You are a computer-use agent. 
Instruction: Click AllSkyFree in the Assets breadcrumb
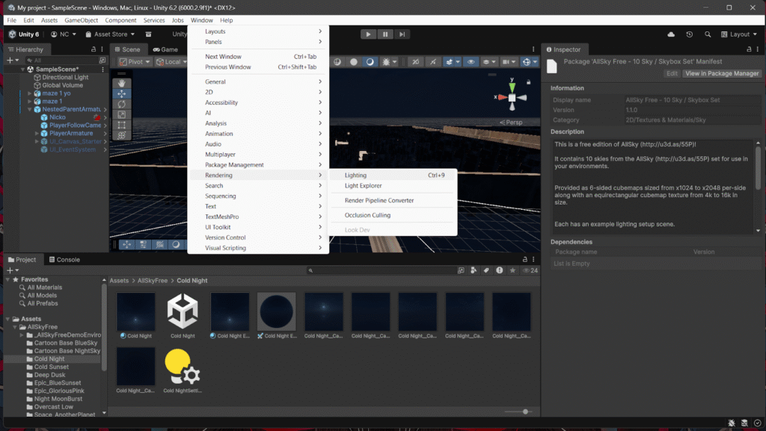tap(153, 281)
